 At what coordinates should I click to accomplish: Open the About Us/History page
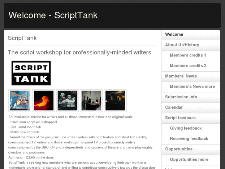(x=191, y=45)
